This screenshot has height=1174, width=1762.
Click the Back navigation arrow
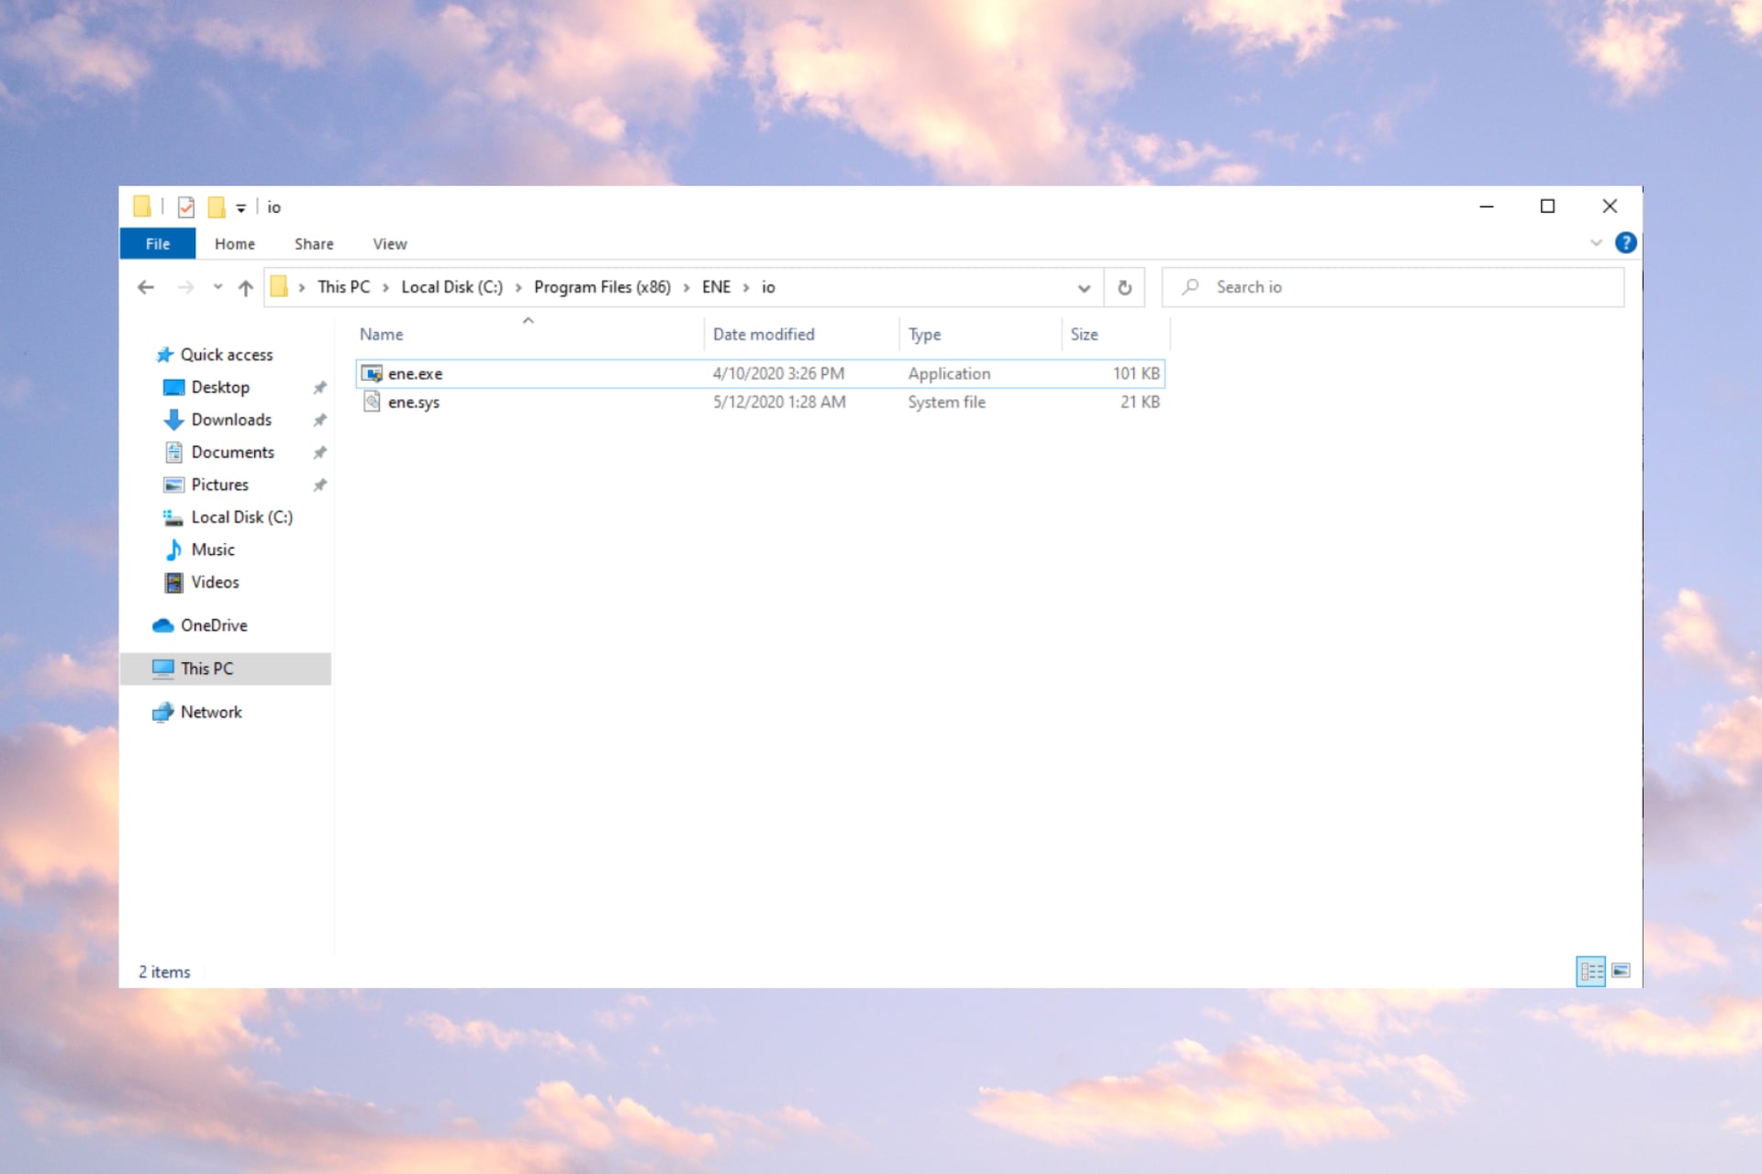(x=146, y=287)
